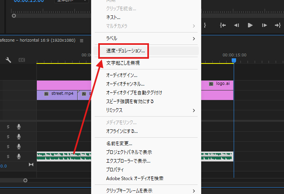
Task: Go to Out point button
Action: [277, 25]
